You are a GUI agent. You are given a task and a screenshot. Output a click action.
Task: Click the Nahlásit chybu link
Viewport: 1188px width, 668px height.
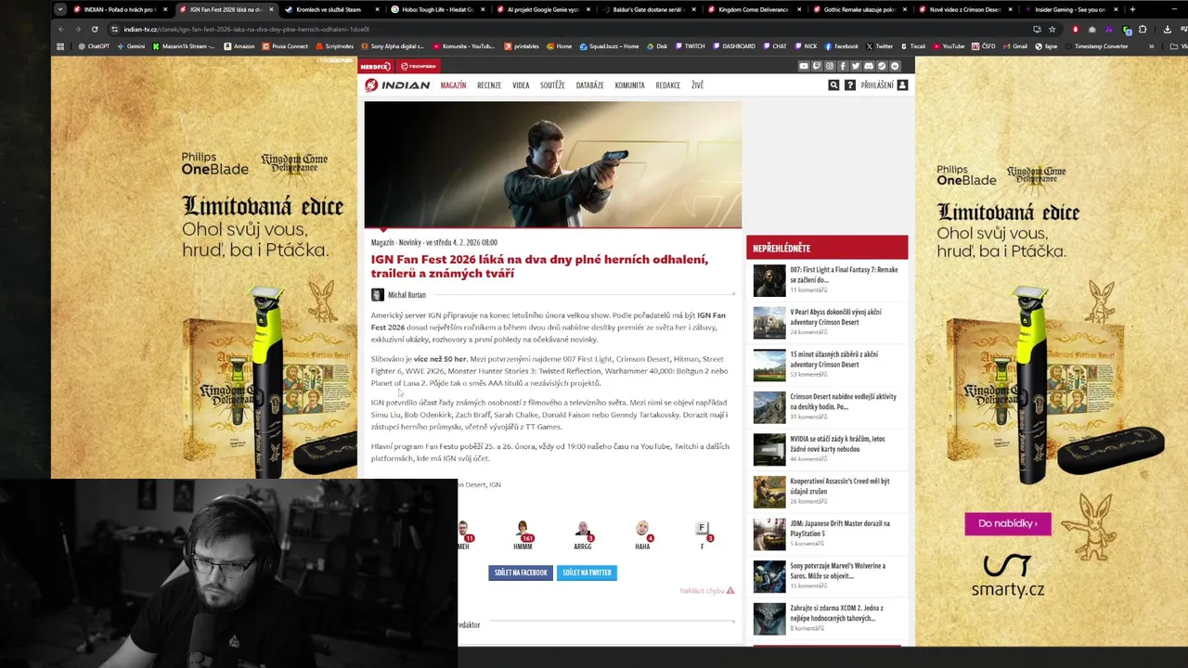click(707, 591)
